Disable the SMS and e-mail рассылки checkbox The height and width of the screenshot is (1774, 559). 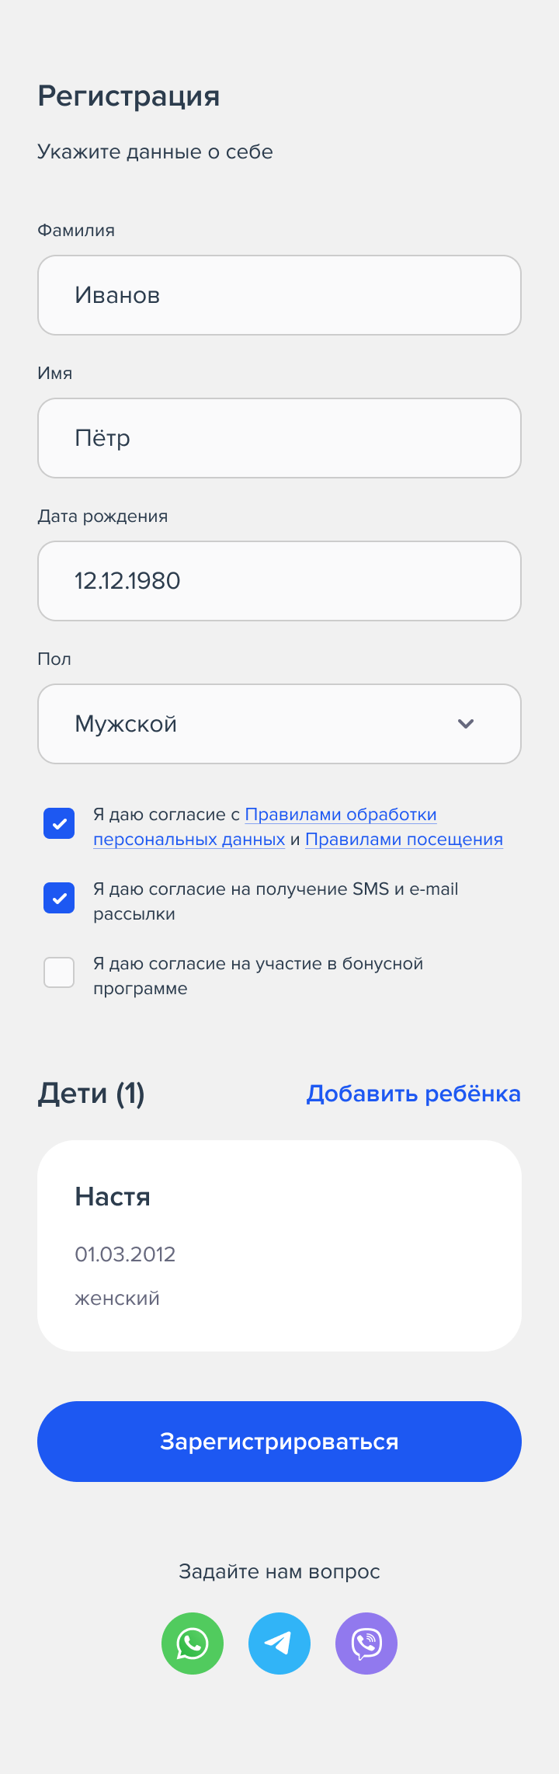coord(59,898)
